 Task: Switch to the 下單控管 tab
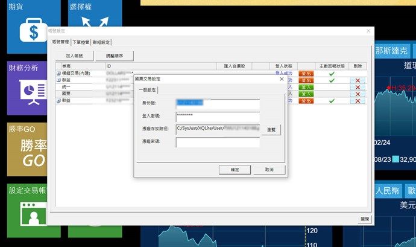[x=81, y=43]
